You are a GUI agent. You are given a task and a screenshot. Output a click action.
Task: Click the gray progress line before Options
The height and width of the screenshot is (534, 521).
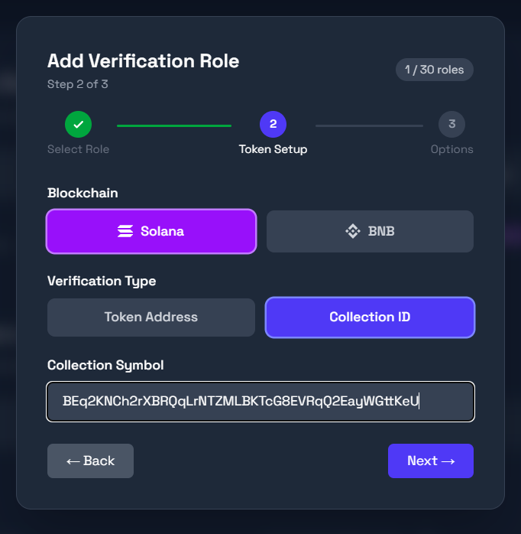369,125
